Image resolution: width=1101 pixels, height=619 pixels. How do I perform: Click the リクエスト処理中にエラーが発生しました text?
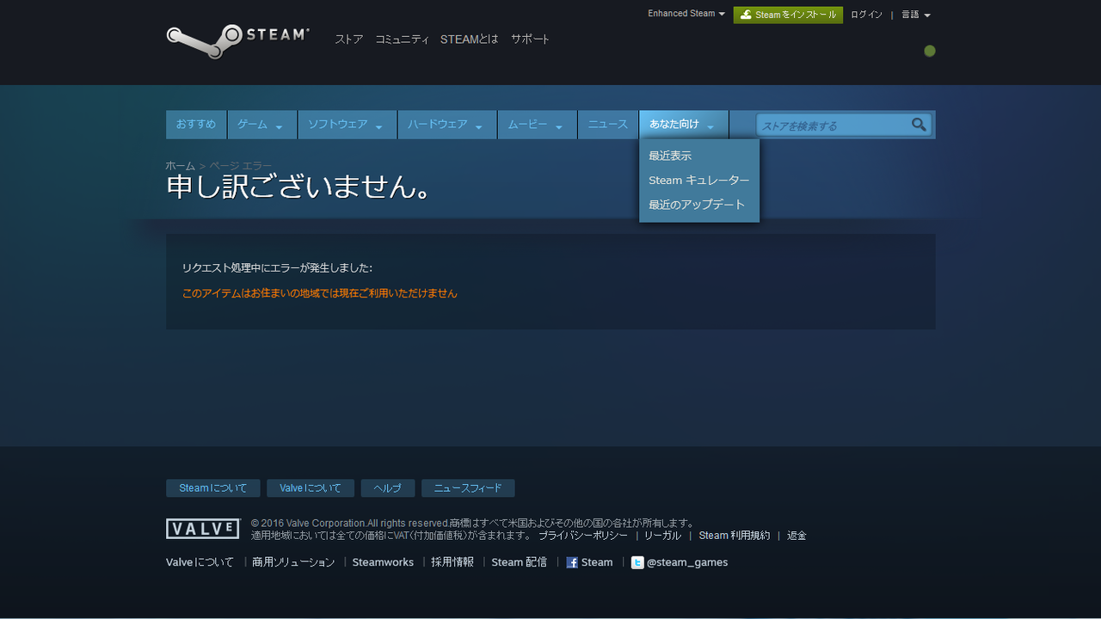coord(277,268)
